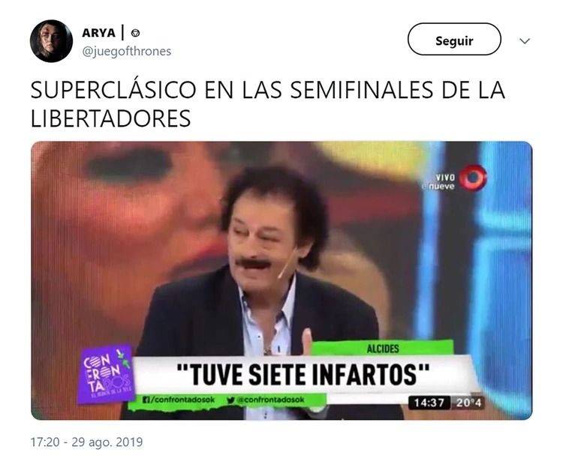Screen dimensions: 563x458
Task: Click the ARYA display name
Action: point(99,33)
